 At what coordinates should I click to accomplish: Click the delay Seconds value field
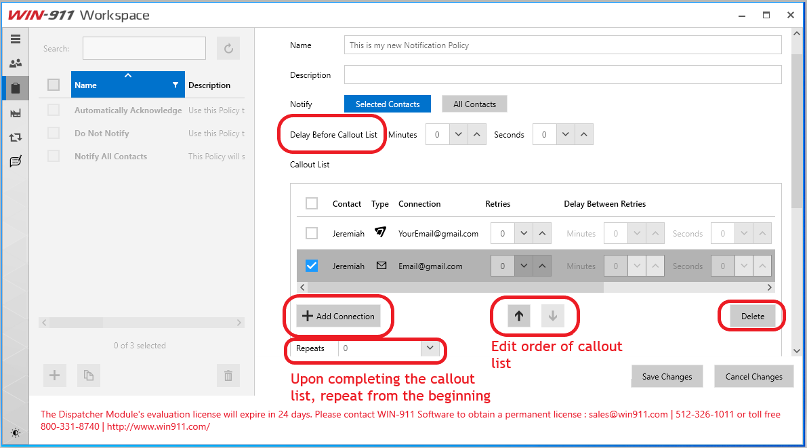tap(545, 134)
